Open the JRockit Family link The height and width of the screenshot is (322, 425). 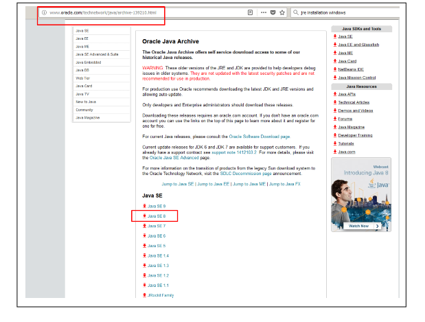(161, 295)
